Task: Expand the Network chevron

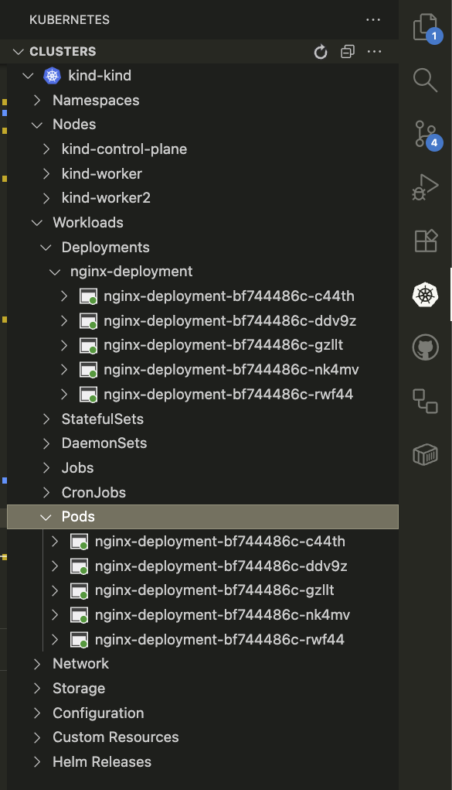Action: tap(37, 664)
